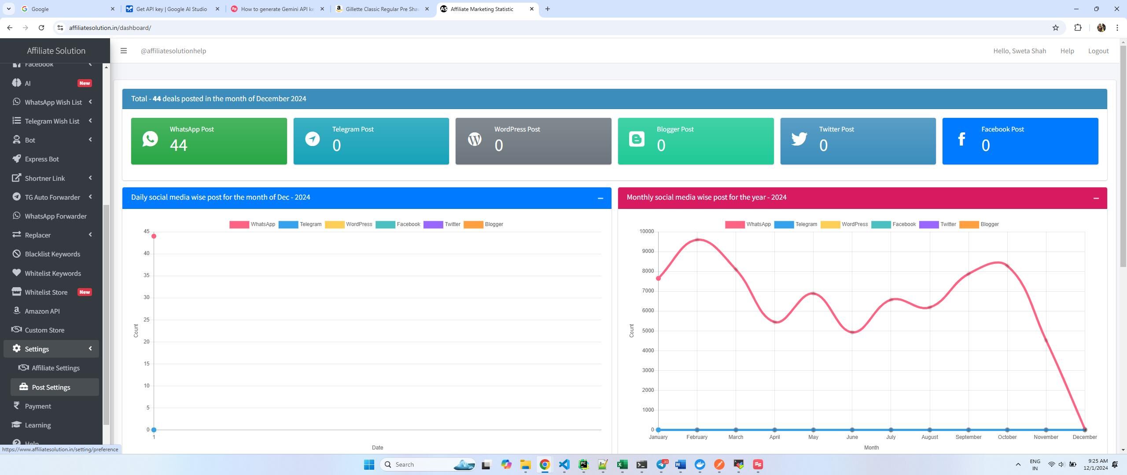Bookmark this page with star icon
This screenshot has width=1127, height=475.
pyautogui.click(x=1055, y=28)
